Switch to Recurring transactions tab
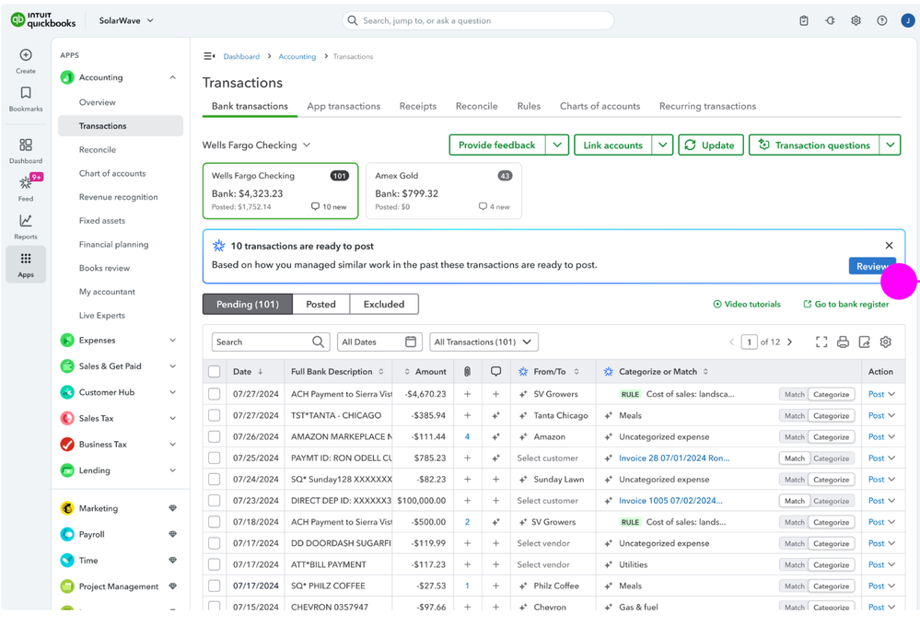 point(707,106)
